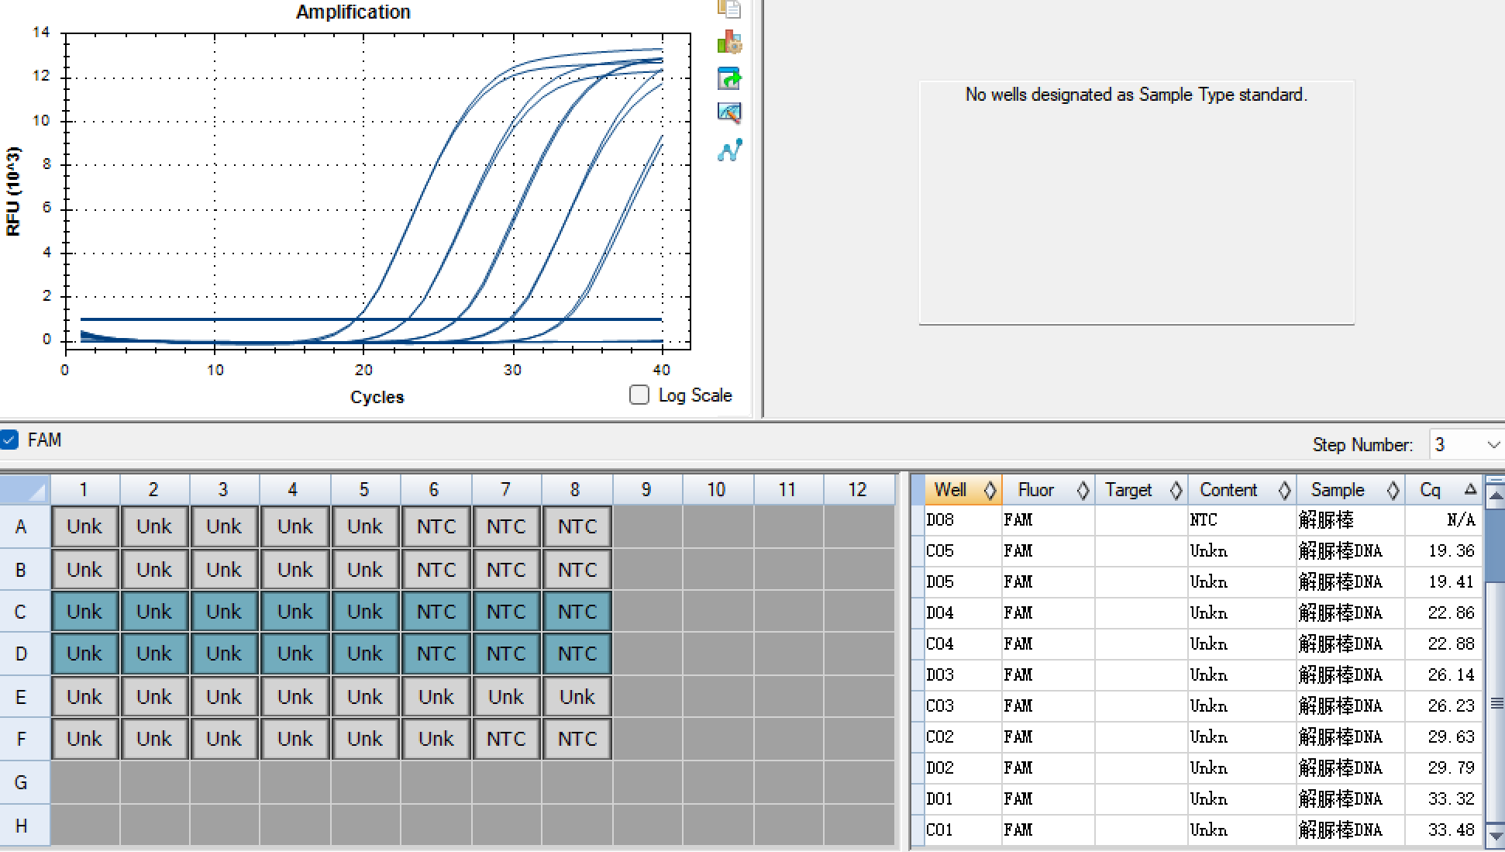
Task: Sort results by the Content column header
Action: [x=1242, y=490]
